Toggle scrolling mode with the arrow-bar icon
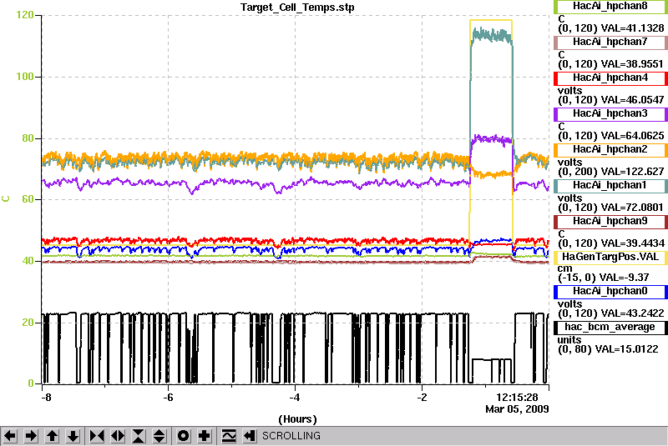This screenshot has width=668, height=446. coord(250,436)
